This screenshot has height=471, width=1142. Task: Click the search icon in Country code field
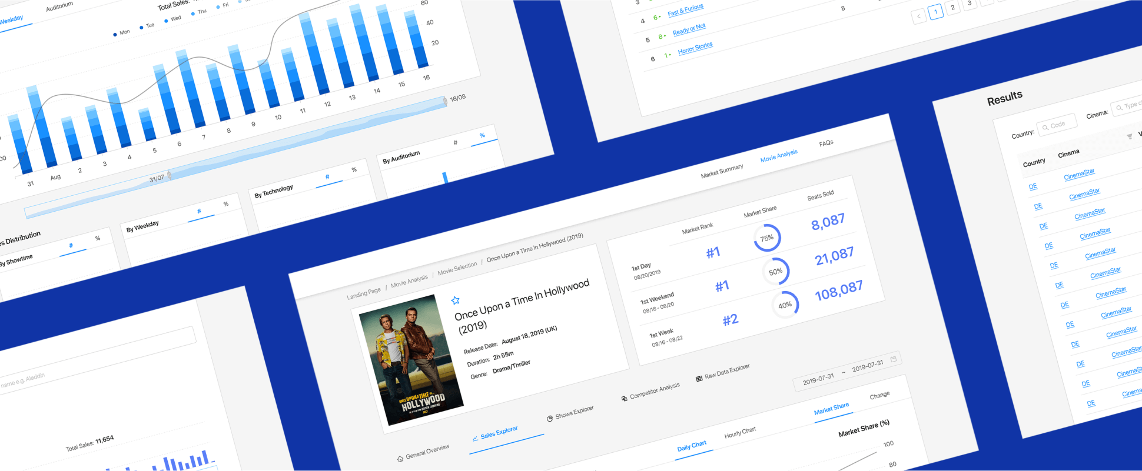click(x=1045, y=127)
